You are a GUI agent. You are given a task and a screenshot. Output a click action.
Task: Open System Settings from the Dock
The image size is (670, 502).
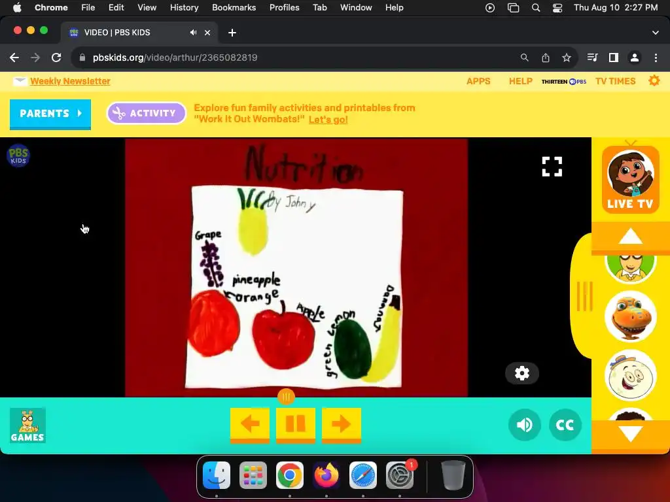point(400,475)
